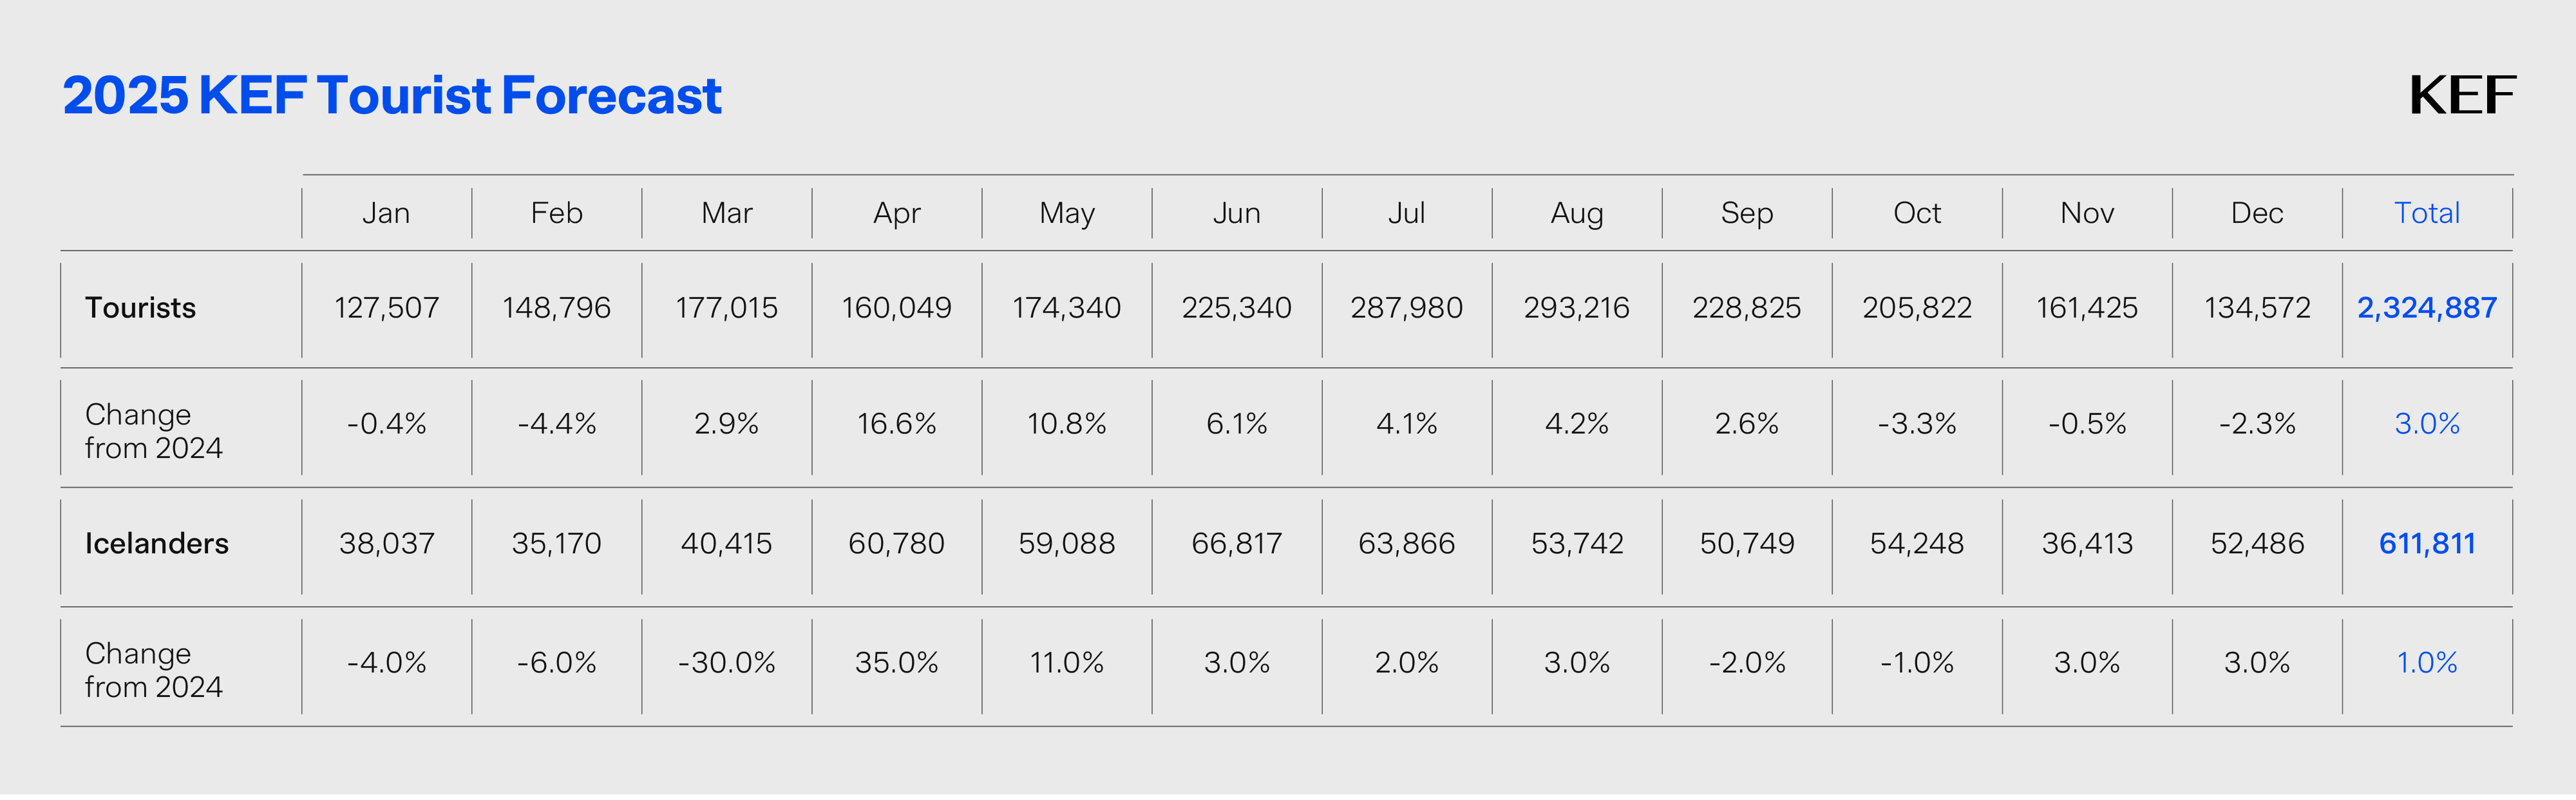Viewport: 2576px width, 800px height.
Task: Click the Icelanders total 611,811
Action: point(2426,544)
